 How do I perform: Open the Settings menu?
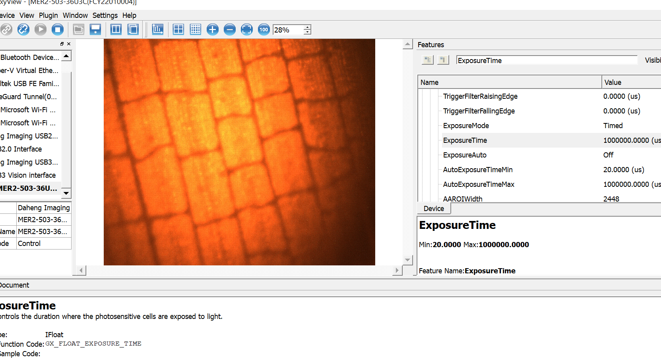point(105,15)
